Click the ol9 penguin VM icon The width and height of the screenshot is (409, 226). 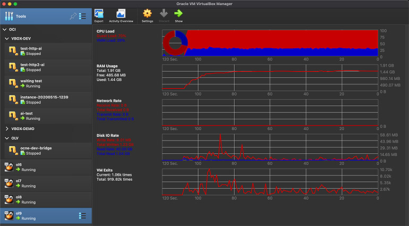[x=9, y=215]
